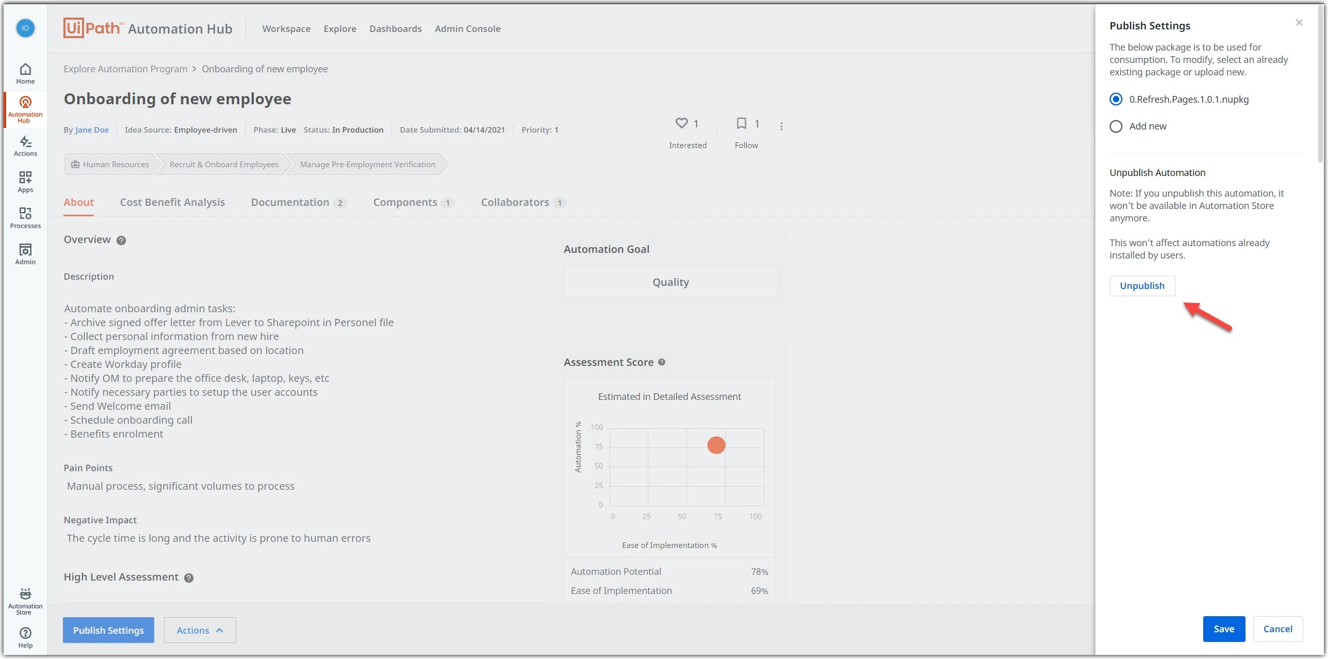Open the Actions sidebar icon
The height and width of the screenshot is (659, 1328).
coord(25,146)
